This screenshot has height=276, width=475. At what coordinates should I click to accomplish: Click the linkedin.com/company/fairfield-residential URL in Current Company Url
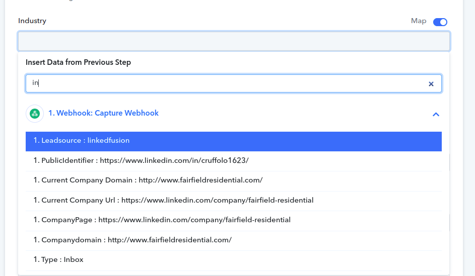217,200
